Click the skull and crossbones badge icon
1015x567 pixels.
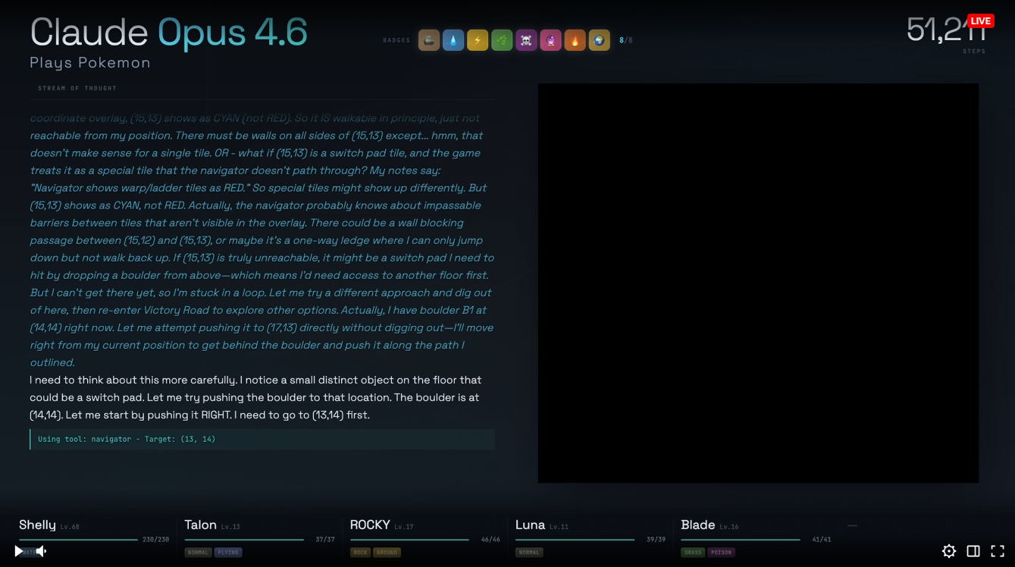click(526, 40)
